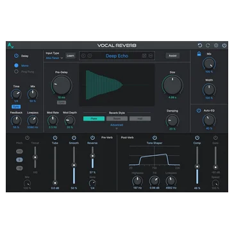This screenshot has width=234, height=234.
Task: Click the delay Mix knob
Action: [x=33, y=94]
